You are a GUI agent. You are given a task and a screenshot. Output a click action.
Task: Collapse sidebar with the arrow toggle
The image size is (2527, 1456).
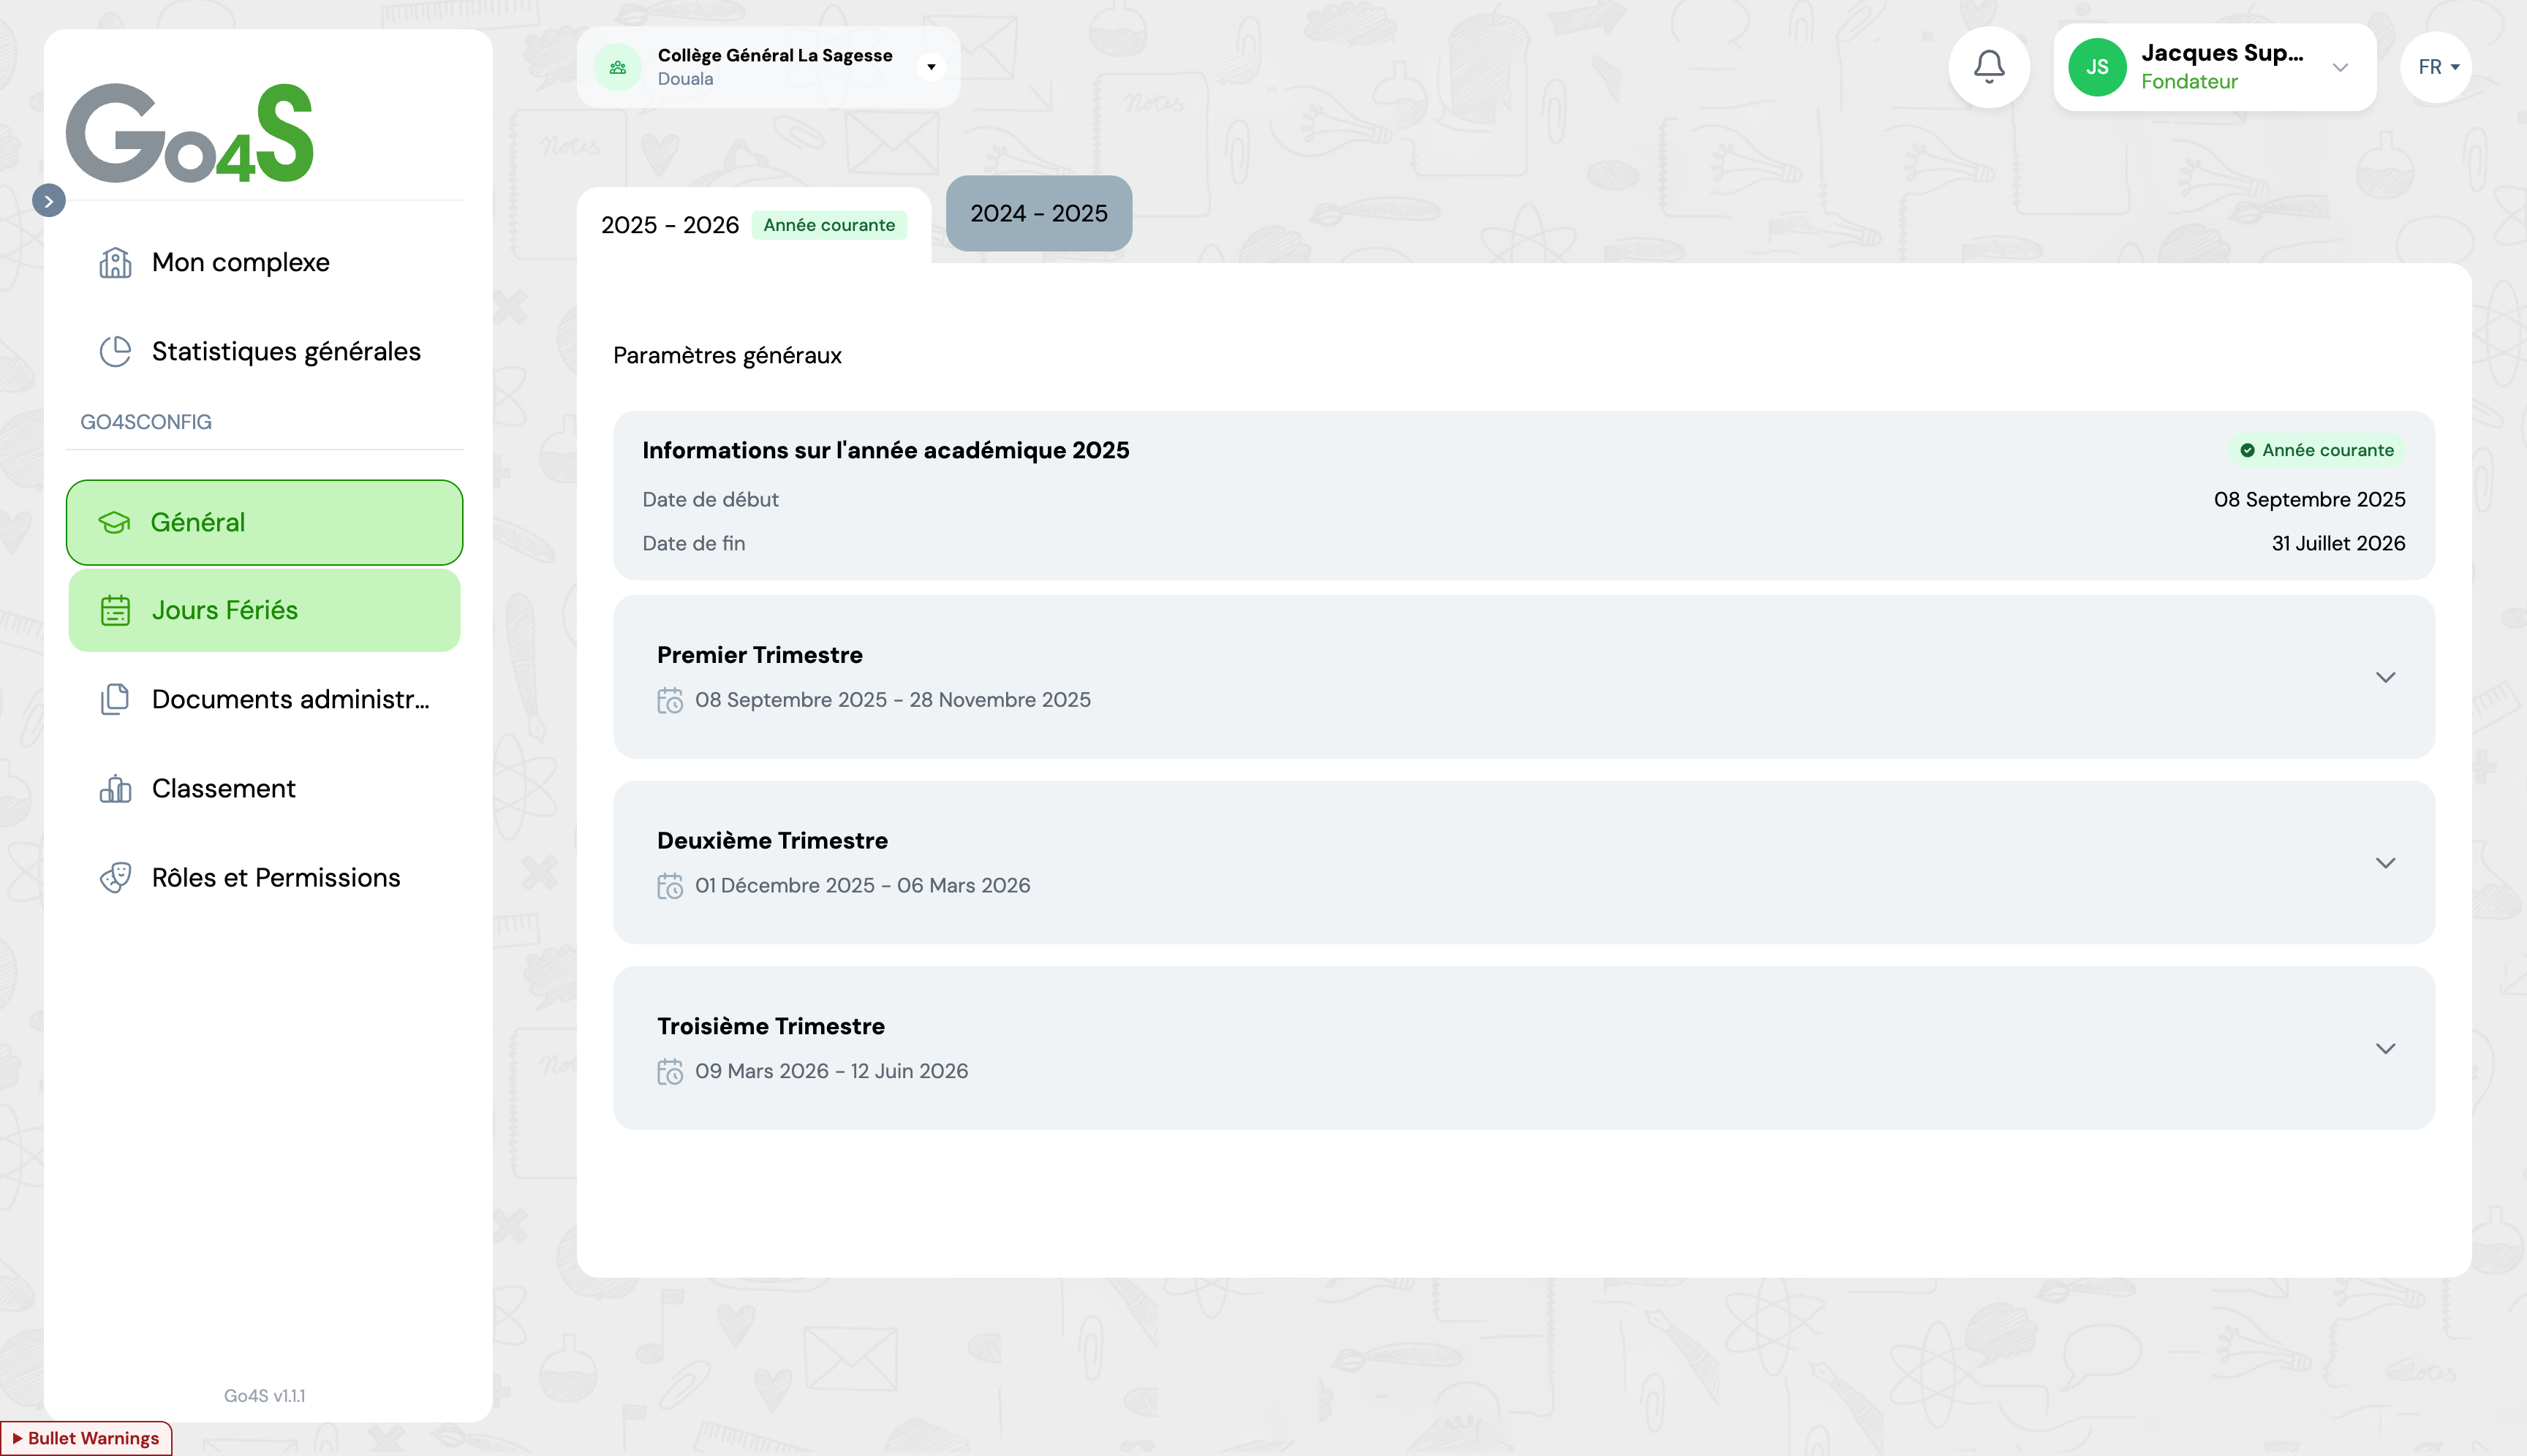48,201
